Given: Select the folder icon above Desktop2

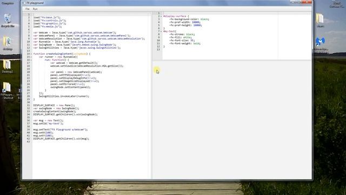Looking at the screenshot, I should click(8, 43).
